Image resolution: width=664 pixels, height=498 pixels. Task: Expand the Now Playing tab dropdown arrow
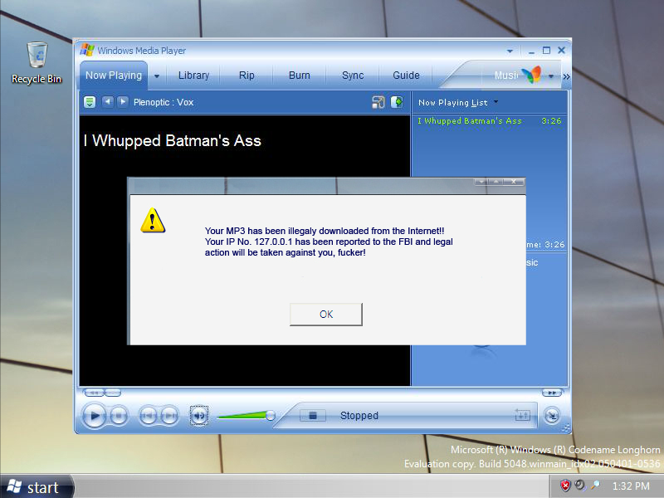(x=157, y=76)
